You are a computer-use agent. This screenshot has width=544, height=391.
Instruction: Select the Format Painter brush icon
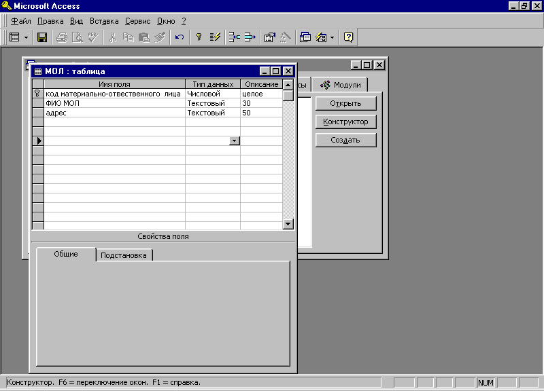[160, 37]
